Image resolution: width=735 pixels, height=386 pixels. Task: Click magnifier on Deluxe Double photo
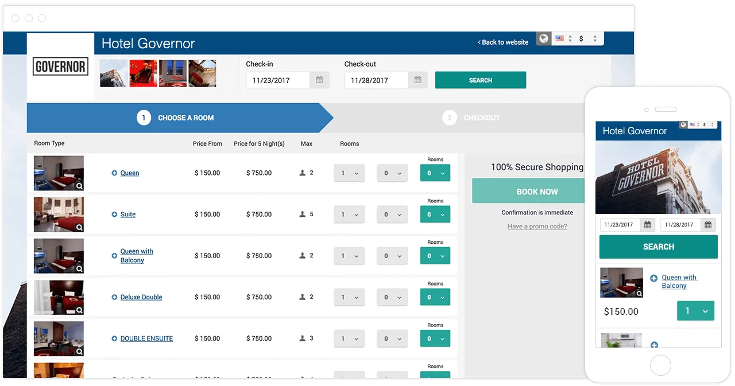coord(79,310)
